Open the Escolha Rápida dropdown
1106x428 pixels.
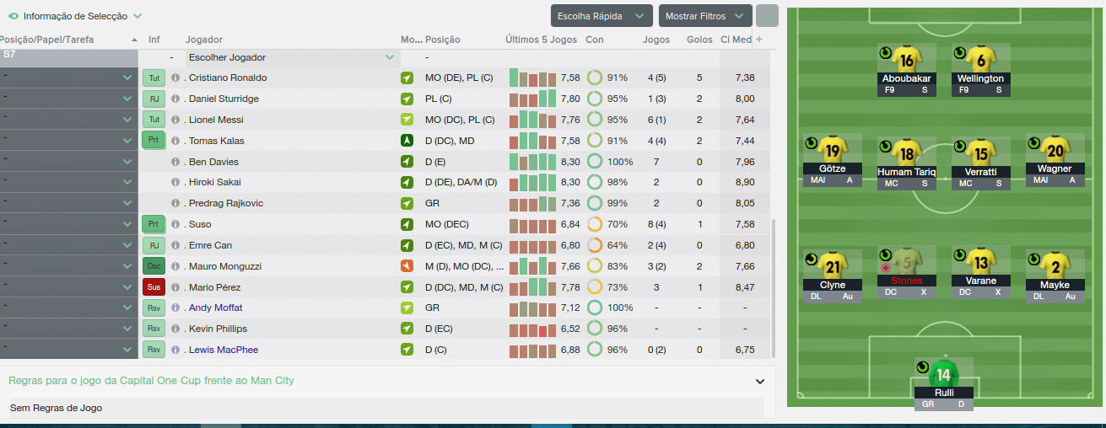(602, 16)
